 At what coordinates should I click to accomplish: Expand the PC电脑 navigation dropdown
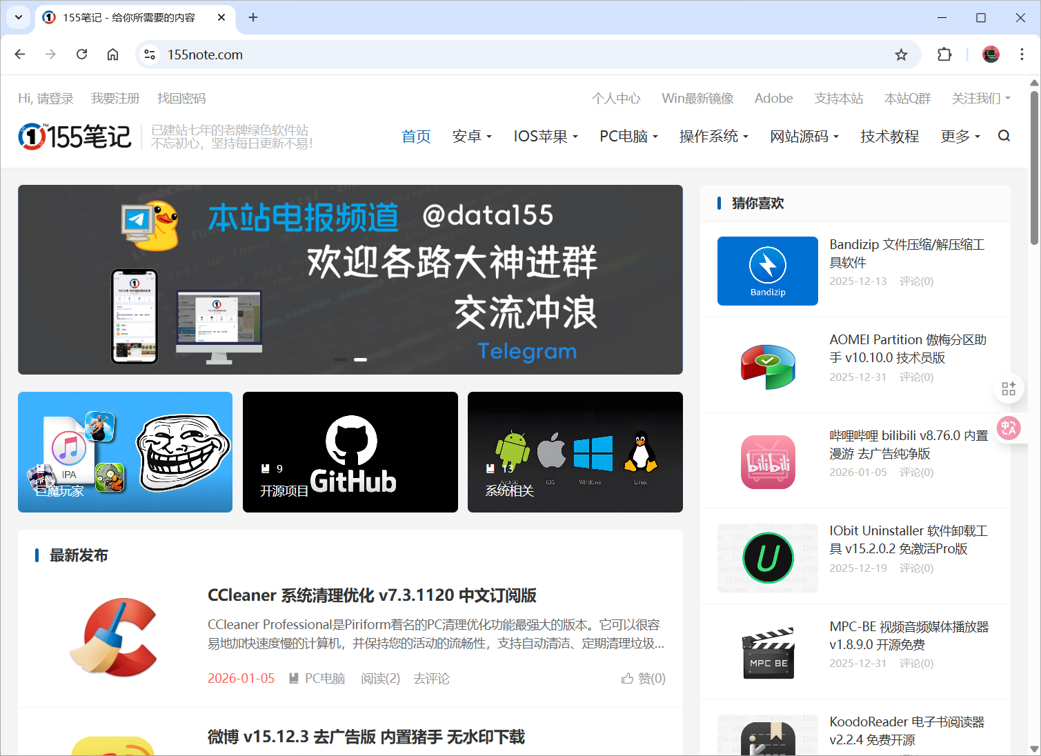point(628,137)
